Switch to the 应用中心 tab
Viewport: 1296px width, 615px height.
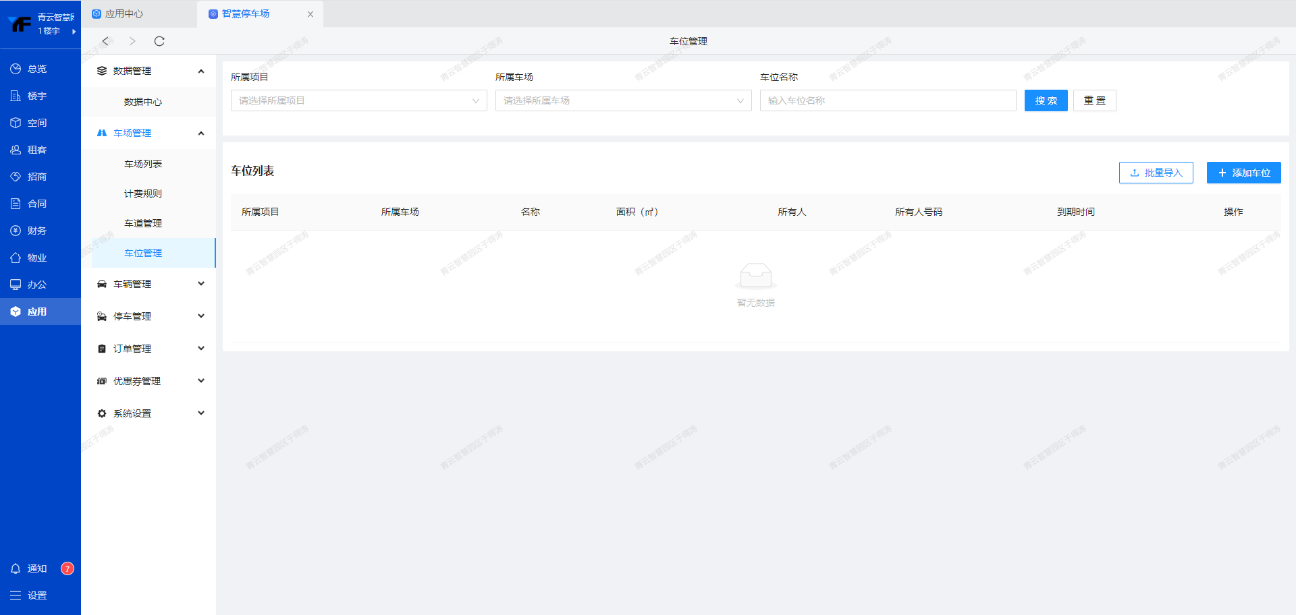point(124,13)
